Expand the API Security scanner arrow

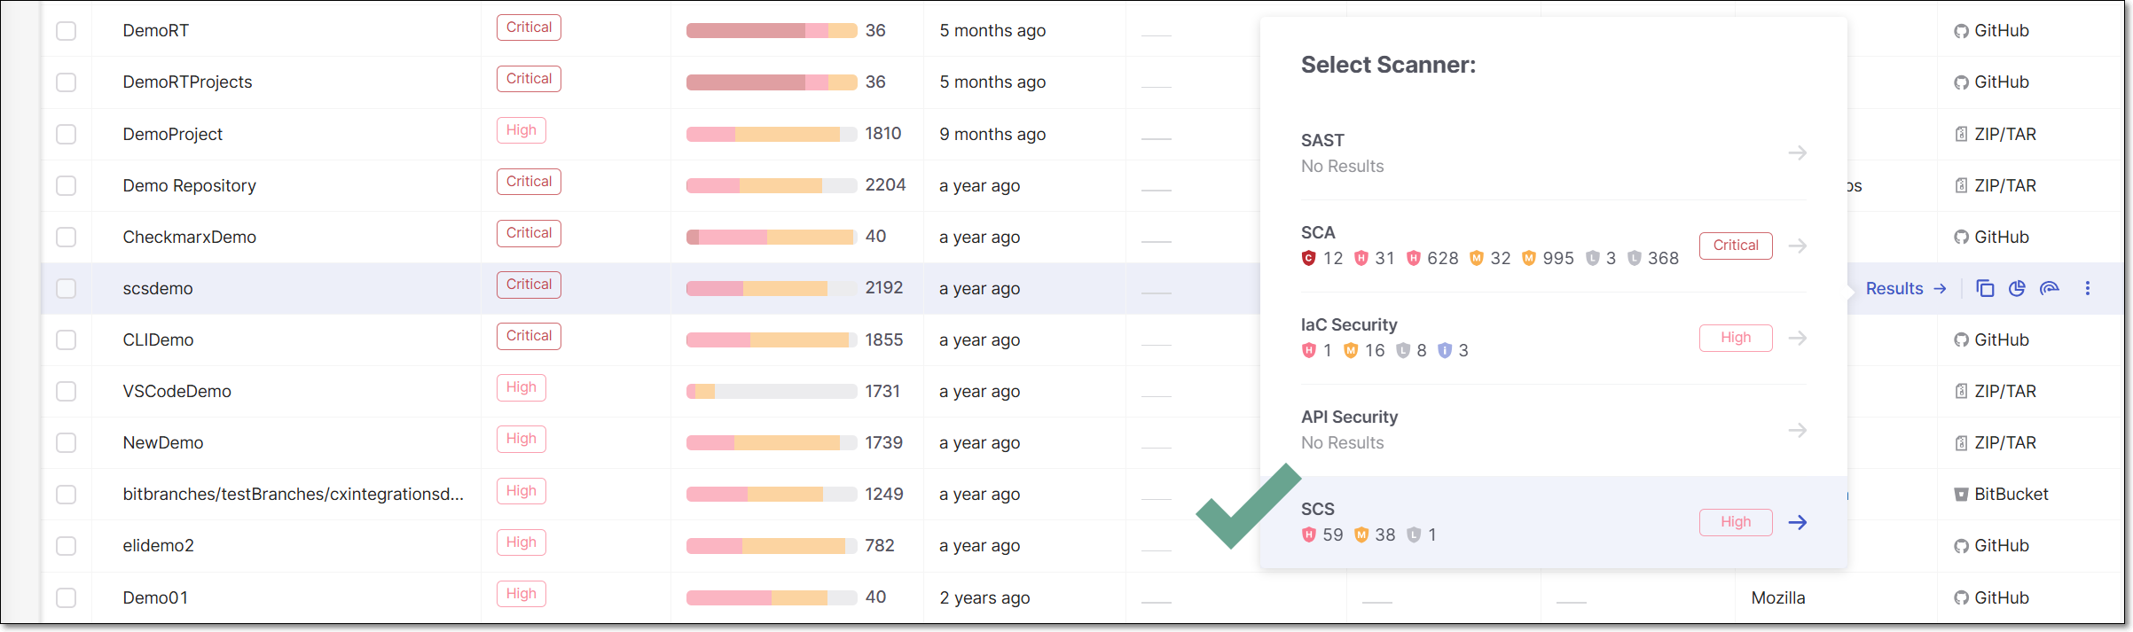tap(1798, 430)
